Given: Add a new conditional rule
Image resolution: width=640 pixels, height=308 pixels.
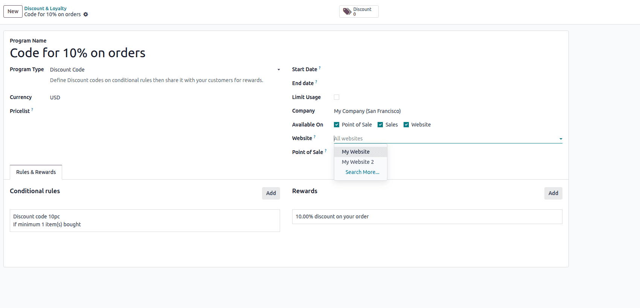Looking at the screenshot, I should pyautogui.click(x=271, y=193).
